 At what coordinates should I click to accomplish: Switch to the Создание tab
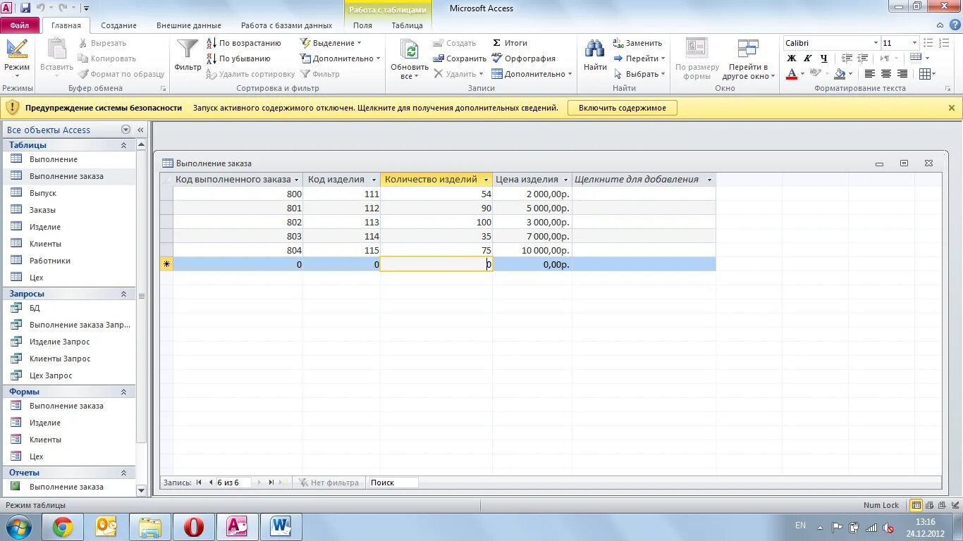[x=118, y=25]
